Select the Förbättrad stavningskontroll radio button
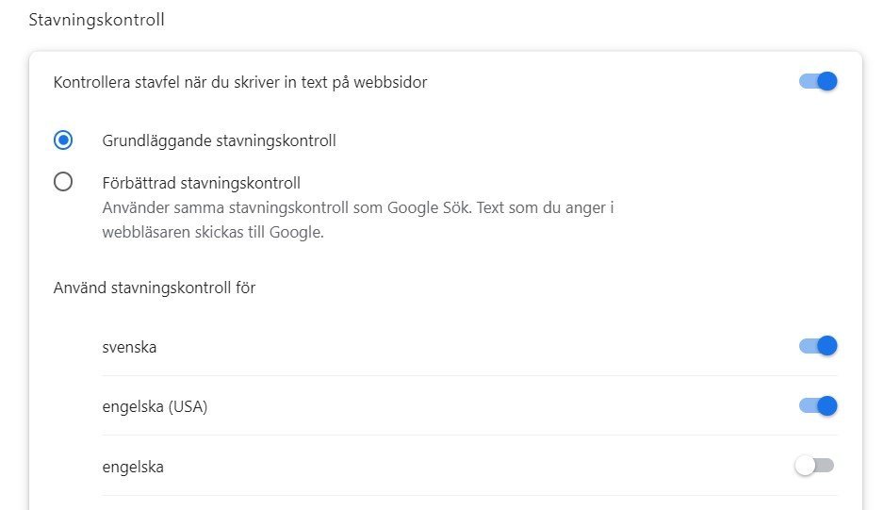884x510 pixels. click(63, 182)
